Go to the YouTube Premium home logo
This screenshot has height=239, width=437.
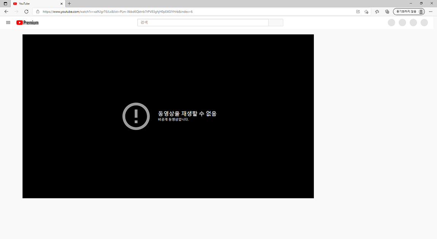(27, 22)
